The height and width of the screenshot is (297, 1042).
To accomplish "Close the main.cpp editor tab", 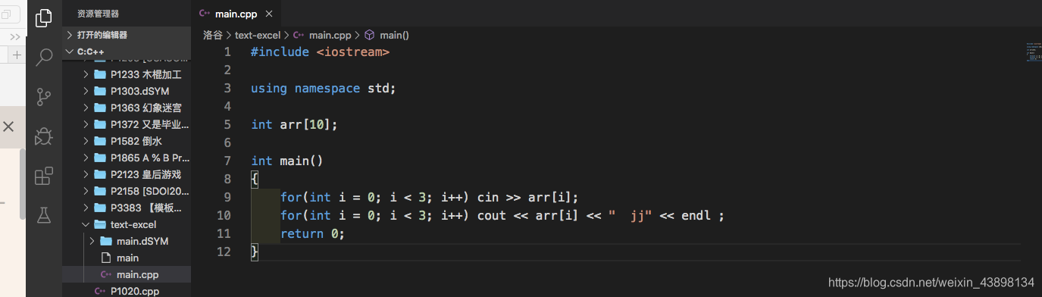I will tap(270, 13).
